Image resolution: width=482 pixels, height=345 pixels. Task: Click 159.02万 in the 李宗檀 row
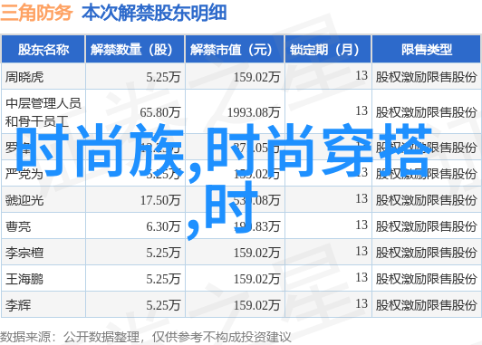coord(256,253)
